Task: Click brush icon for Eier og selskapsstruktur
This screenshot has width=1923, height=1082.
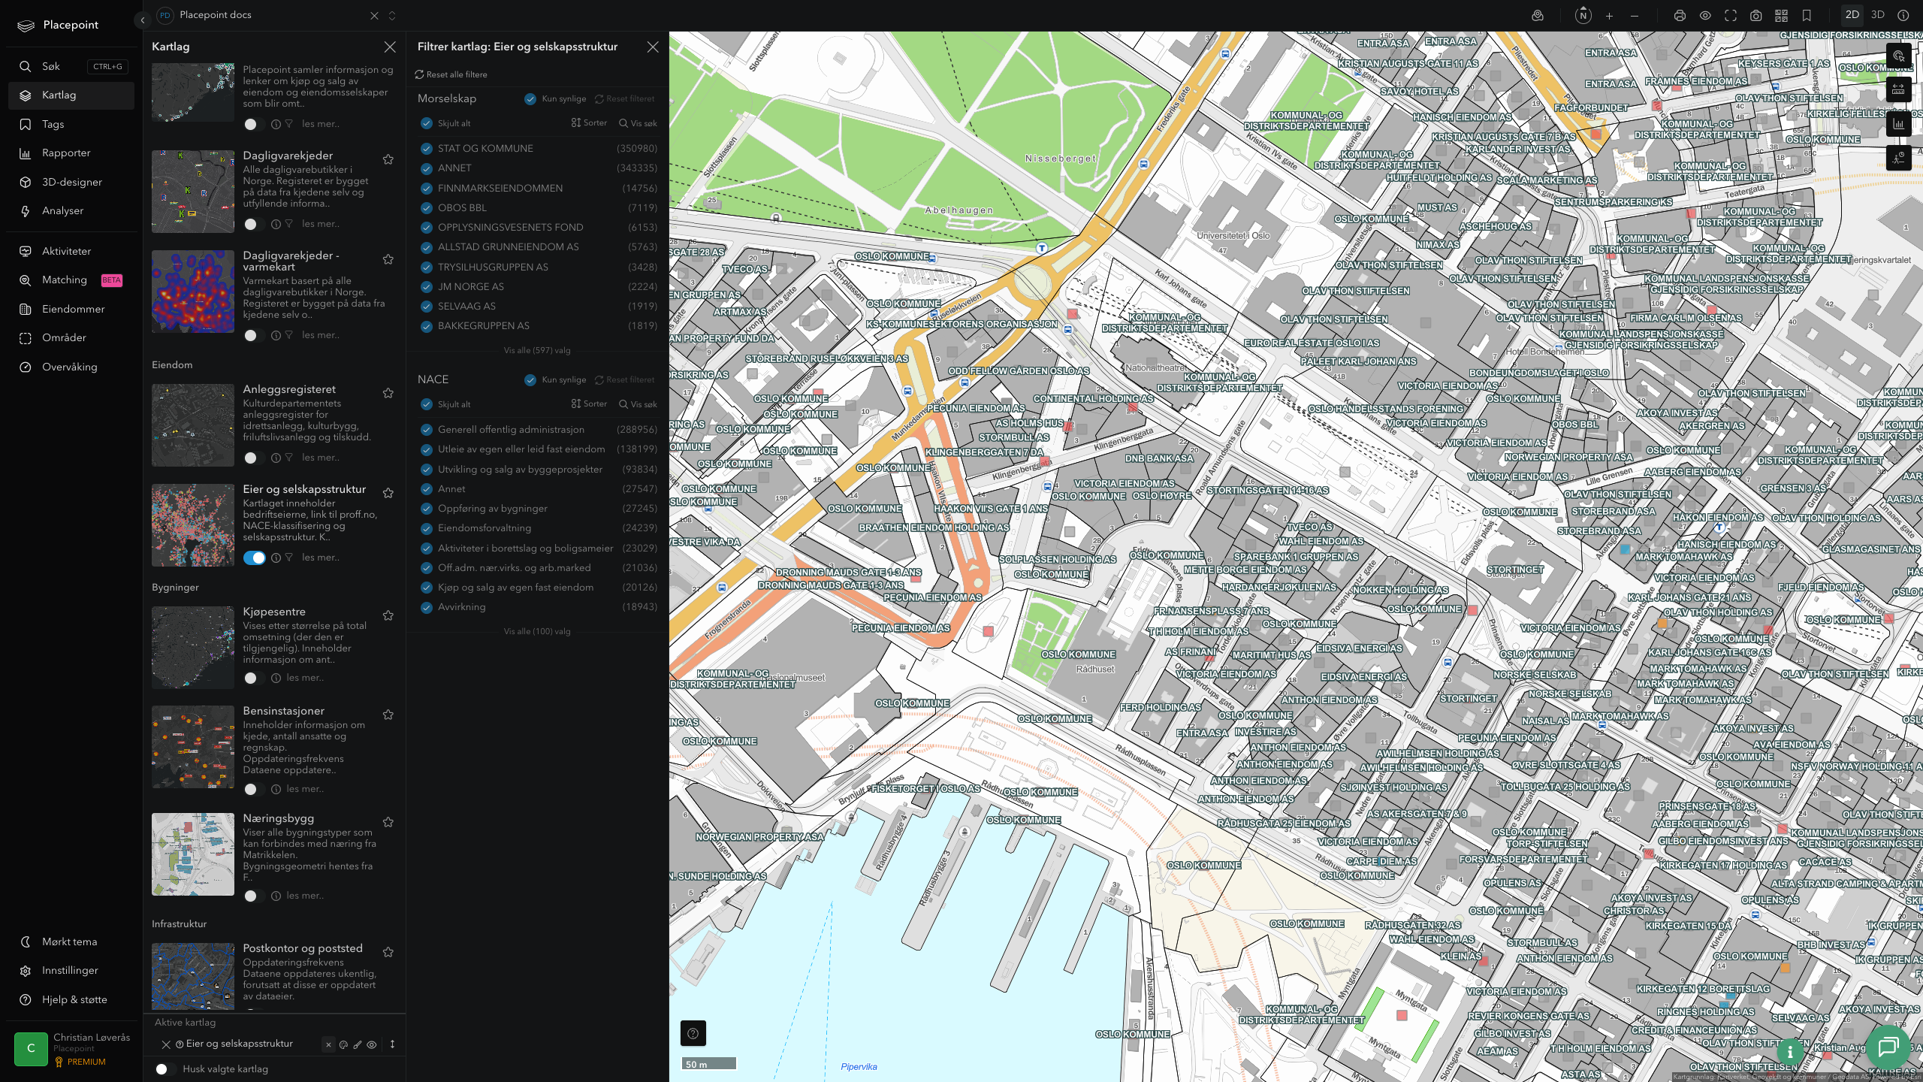Action: coord(358,1044)
